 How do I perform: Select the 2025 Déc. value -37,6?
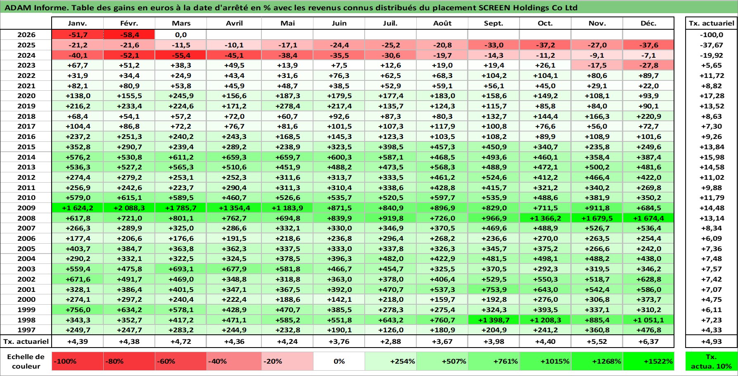point(648,45)
